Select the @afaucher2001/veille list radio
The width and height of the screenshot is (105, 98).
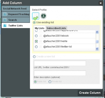[36, 41]
